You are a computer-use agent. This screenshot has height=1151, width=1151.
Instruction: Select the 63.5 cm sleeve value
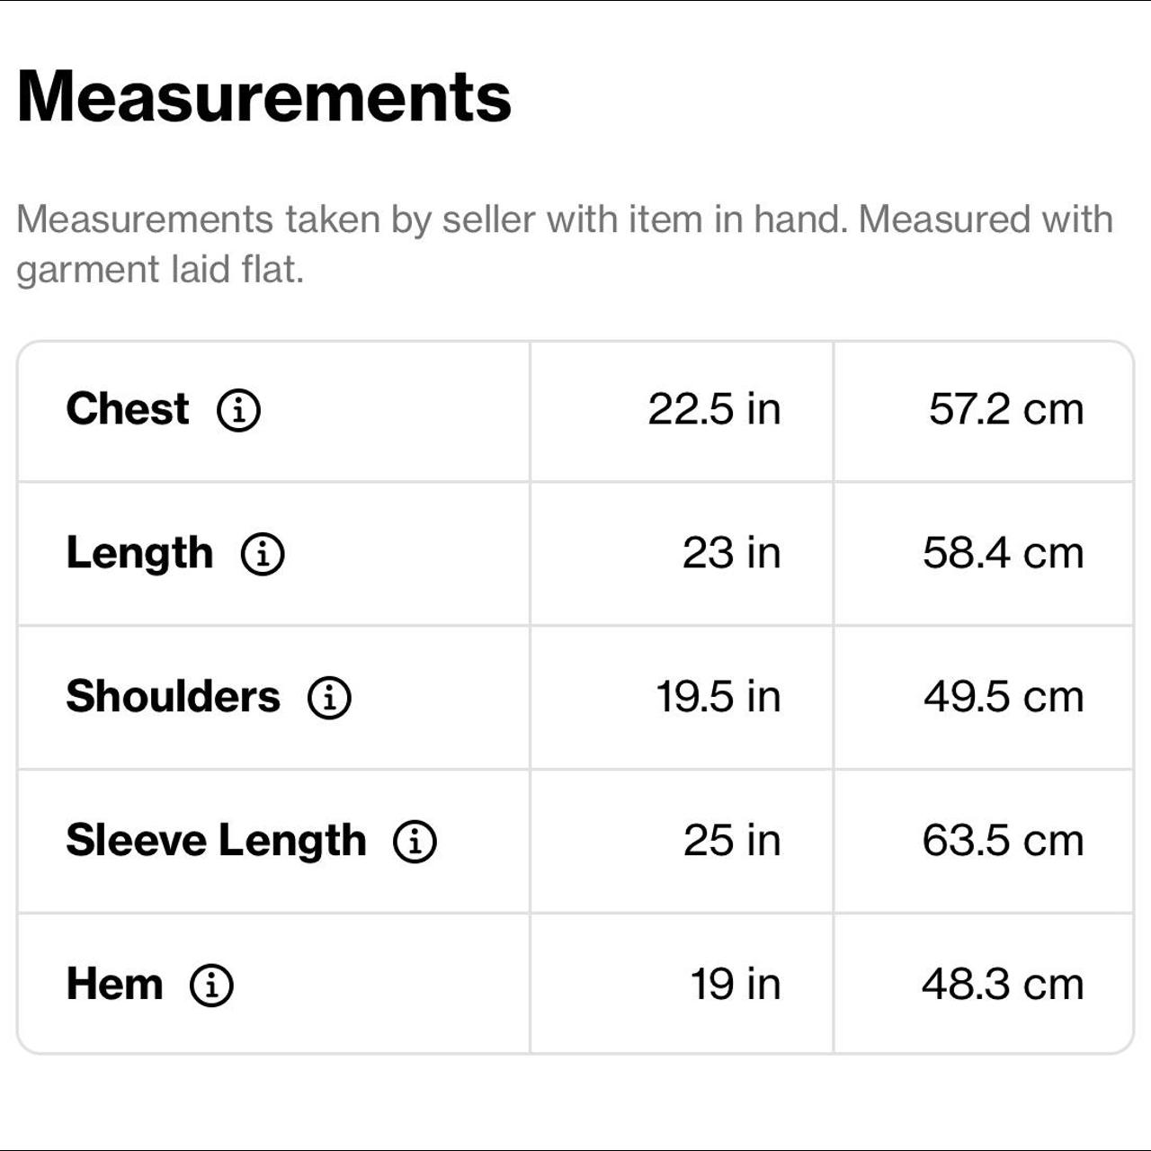(1003, 841)
